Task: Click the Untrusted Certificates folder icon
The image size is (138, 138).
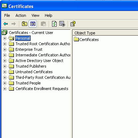Action: point(12,72)
